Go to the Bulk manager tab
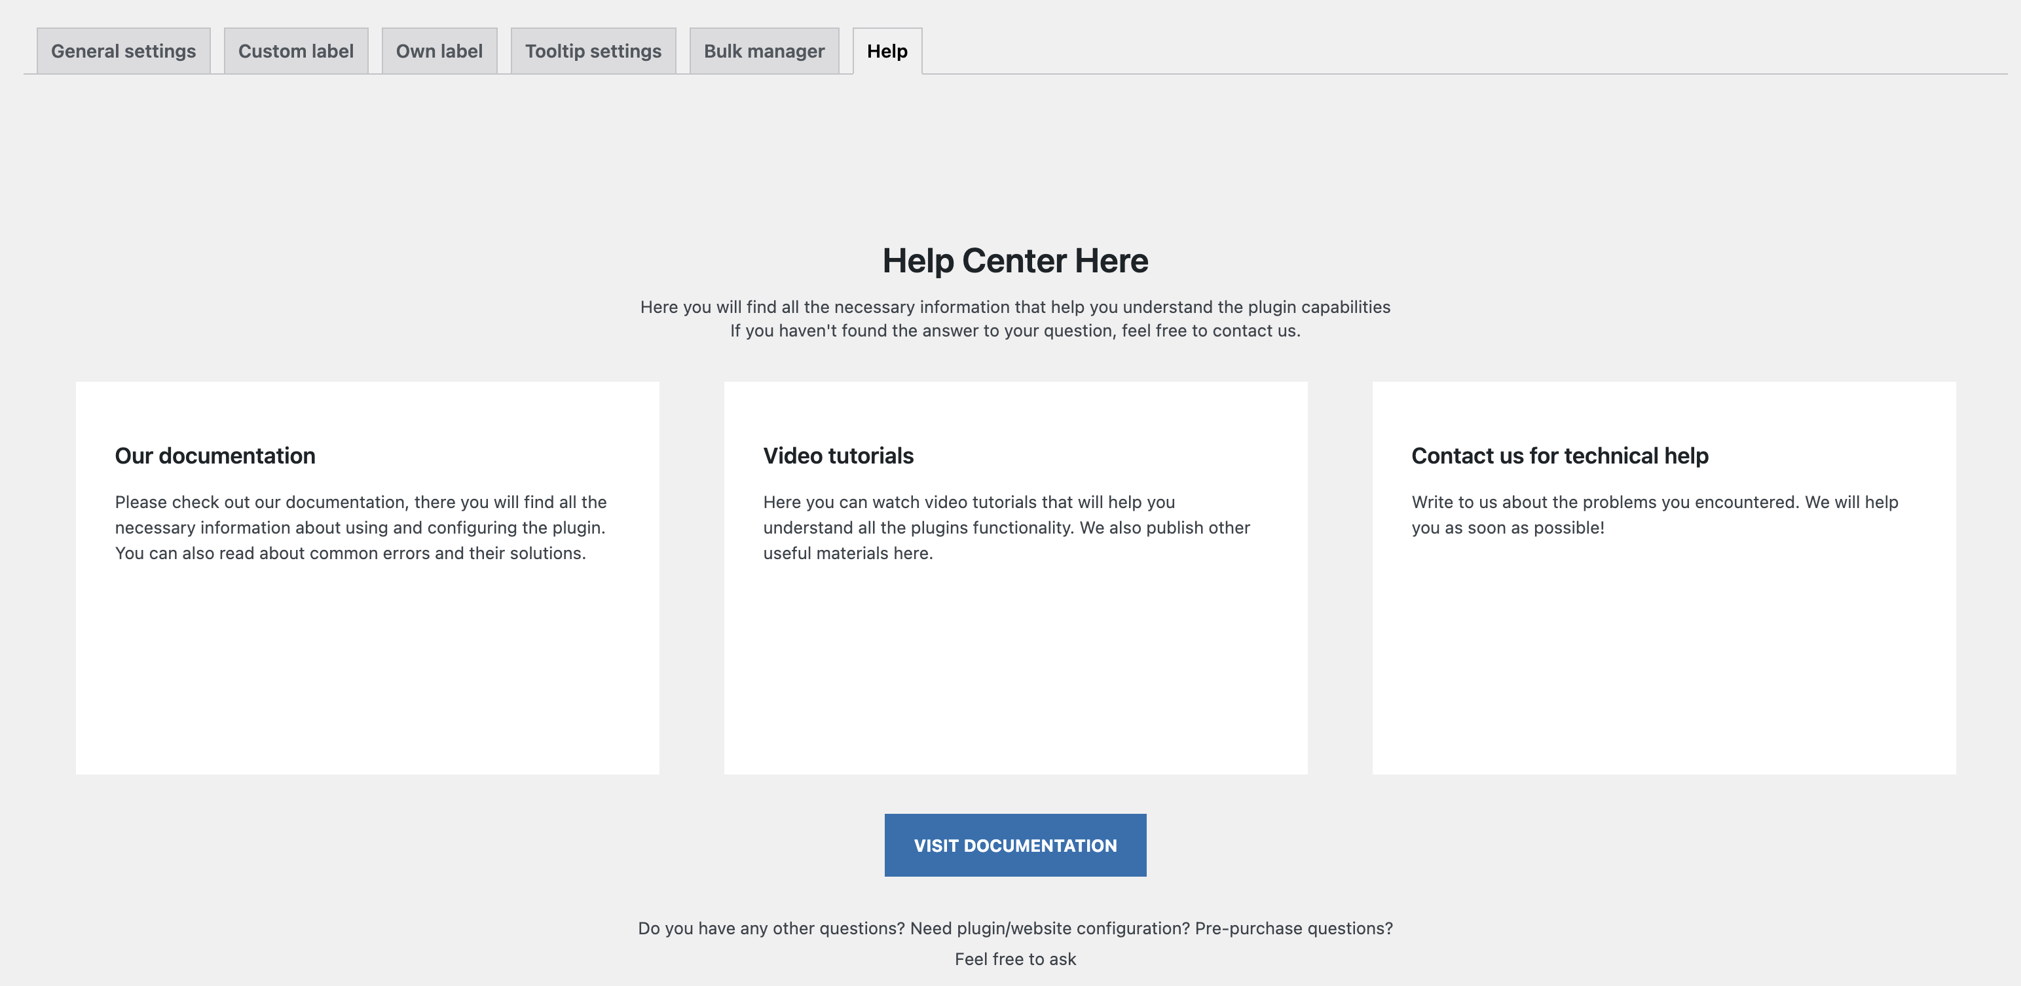Image resolution: width=2021 pixels, height=986 pixels. click(x=764, y=51)
